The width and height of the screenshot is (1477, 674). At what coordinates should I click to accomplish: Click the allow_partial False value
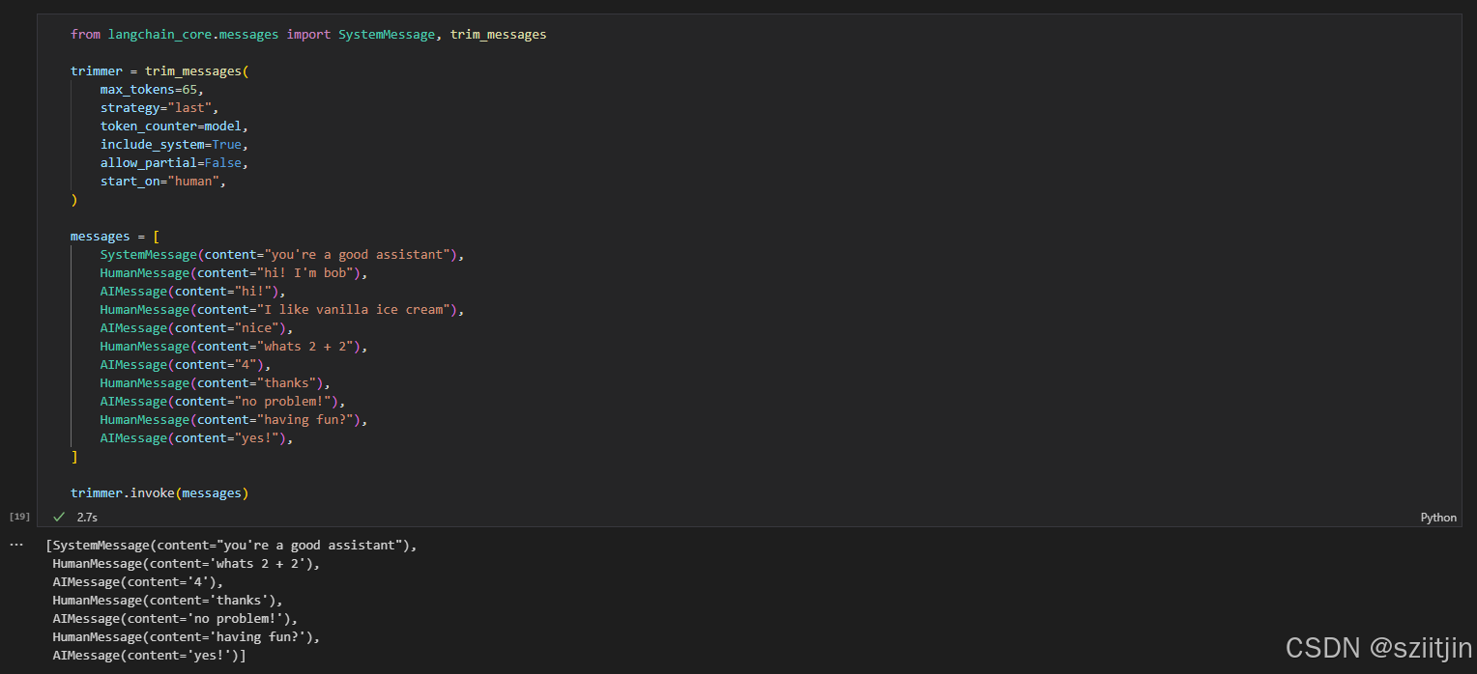click(x=222, y=163)
